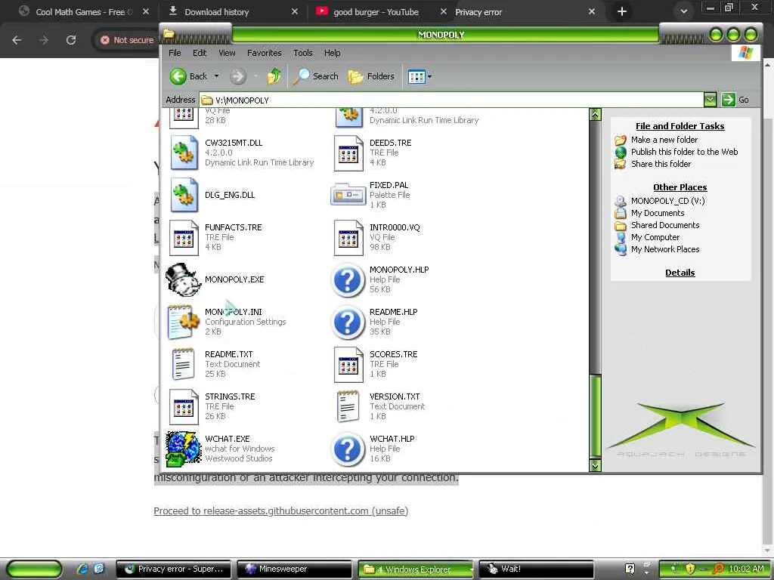This screenshot has height=580, width=774.
Task: Open the Search pane in Explorer
Action: click(315, 76)
